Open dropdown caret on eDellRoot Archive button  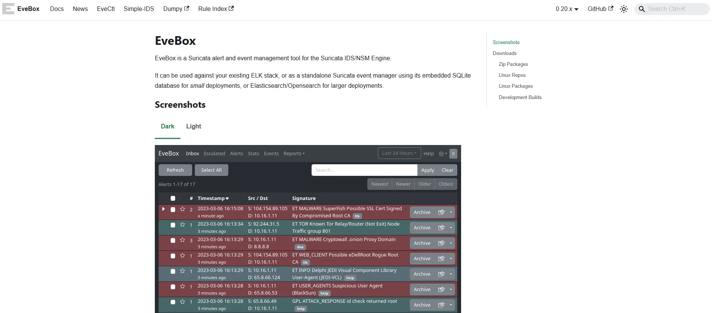tap(451, 258)
